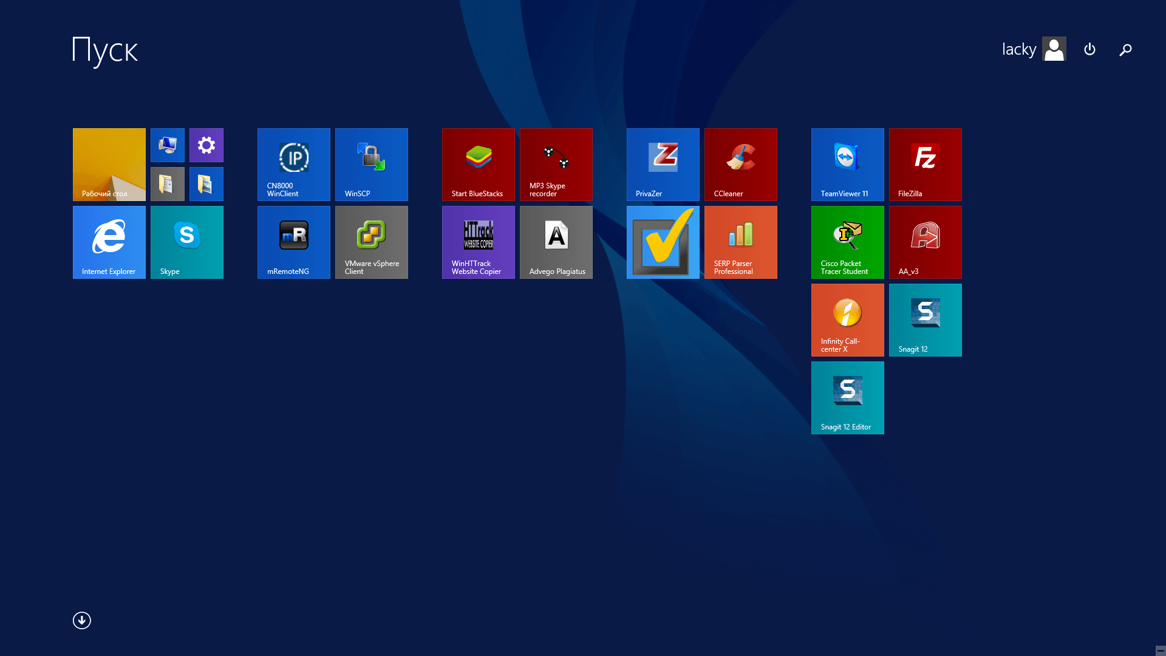Start BlueStacks from its tile
This screenshot has width=1166, height=656.
coord(479,165)
